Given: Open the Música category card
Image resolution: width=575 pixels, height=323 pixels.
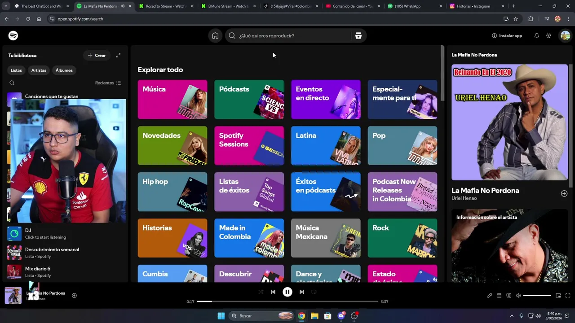Looking at the screenshot, I should [x=172, y=99].
